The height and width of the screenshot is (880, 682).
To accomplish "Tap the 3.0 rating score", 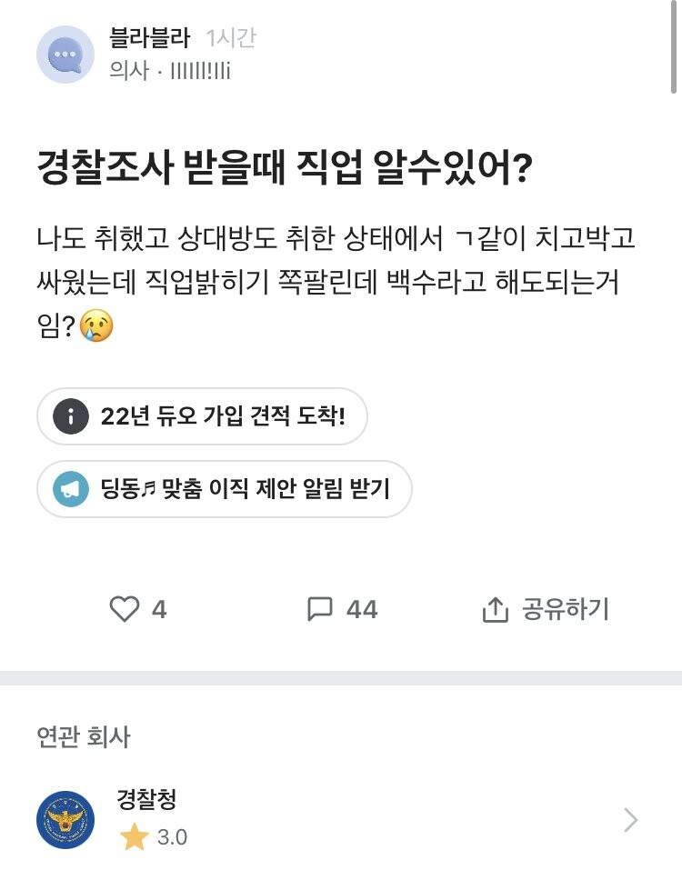I will [x=172, y=837].
